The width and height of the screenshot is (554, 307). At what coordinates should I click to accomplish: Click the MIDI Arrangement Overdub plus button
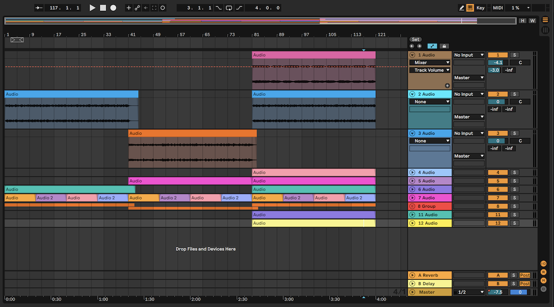click(x=129, y=8)
